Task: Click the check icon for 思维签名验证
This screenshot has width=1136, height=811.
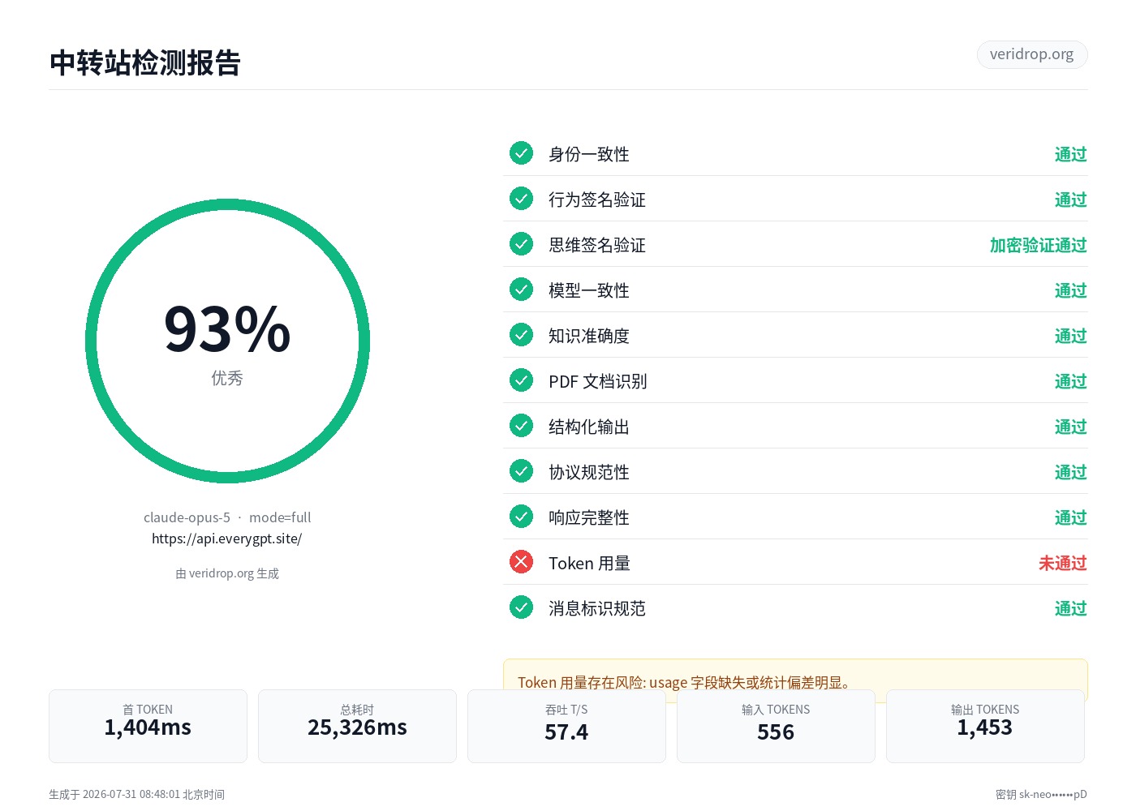Action: point(521,243)
